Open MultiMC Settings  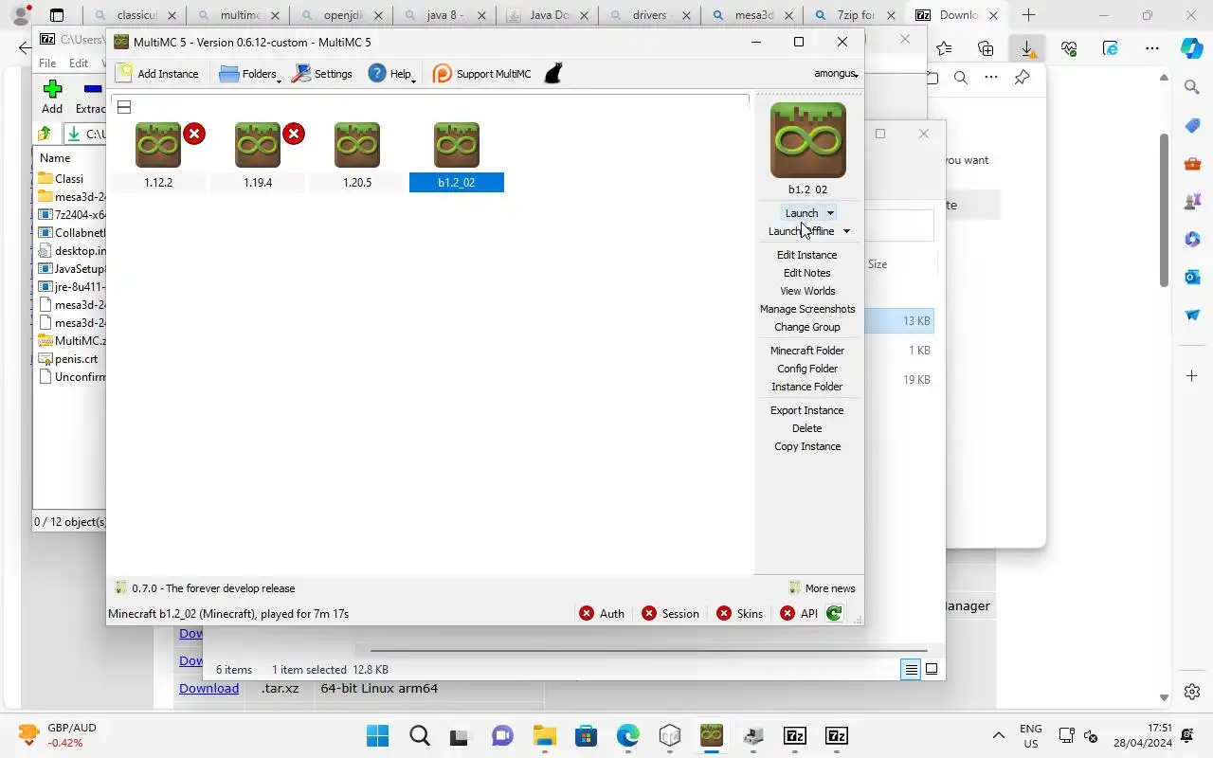tap(322, 74)
